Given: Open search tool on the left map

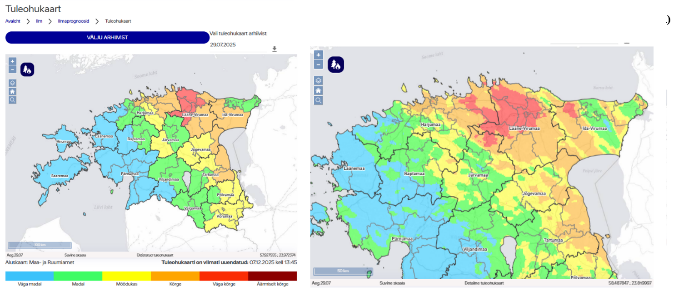Looking at the screenshot, I should coord(13,99).
